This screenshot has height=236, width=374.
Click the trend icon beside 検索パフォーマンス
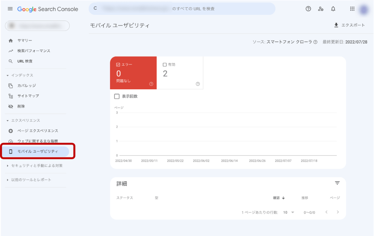[11, 51]
